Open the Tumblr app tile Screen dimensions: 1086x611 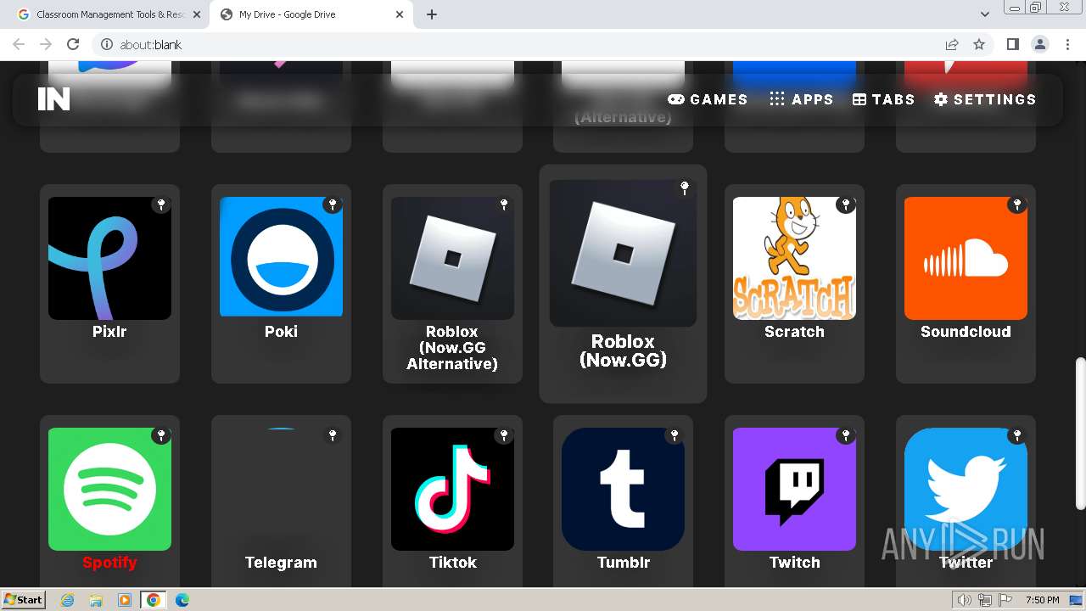coord(623,501)
